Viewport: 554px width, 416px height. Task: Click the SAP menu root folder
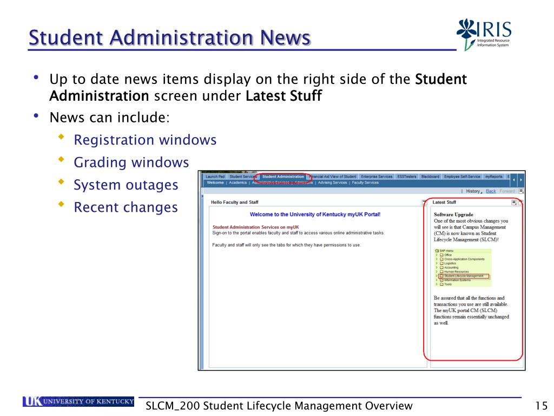pos(444,251)
